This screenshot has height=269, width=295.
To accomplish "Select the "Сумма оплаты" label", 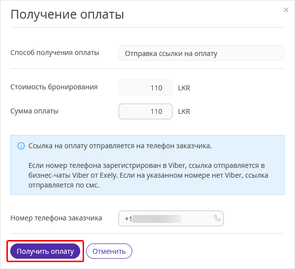I will 34,111.
